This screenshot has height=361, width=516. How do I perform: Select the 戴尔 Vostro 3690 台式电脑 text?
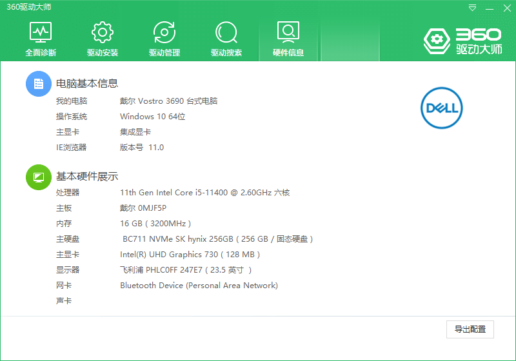tap(168, 101)
